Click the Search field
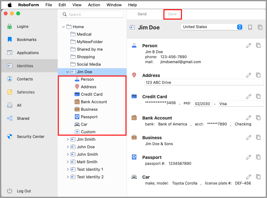The height and width of the screenshot is (198, 267). click(x=92, y=14)
